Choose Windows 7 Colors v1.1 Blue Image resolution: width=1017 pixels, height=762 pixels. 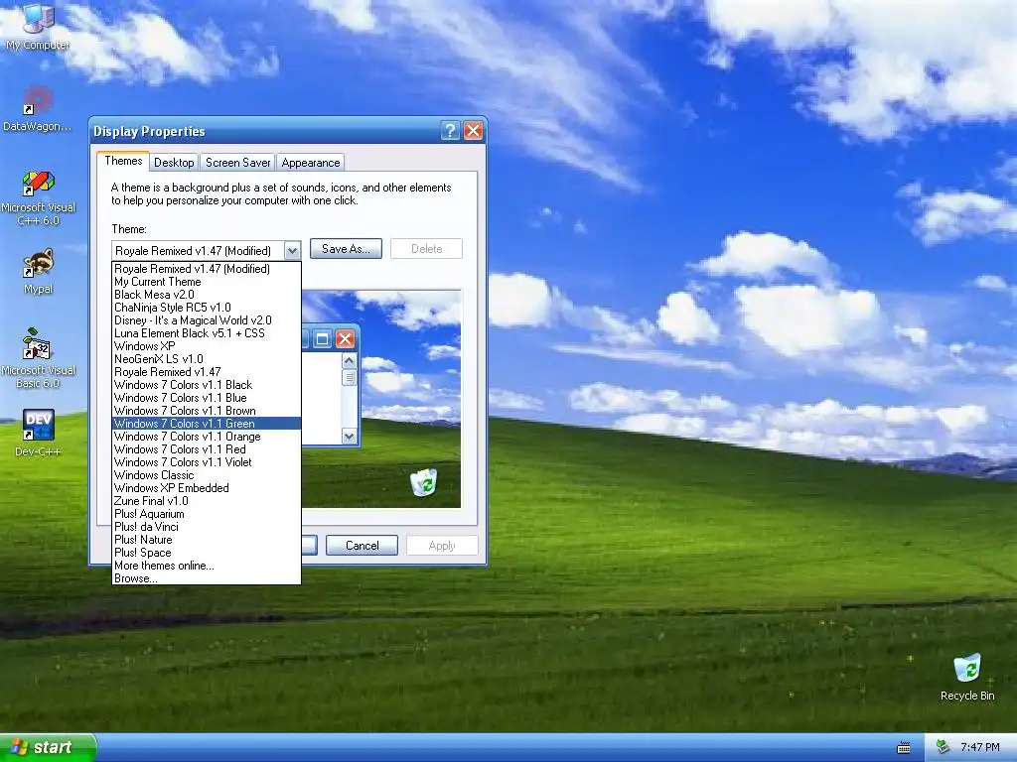pyautogui.click(x=207, y=398)
